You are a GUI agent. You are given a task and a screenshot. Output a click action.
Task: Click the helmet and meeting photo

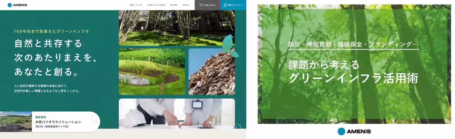pos(177,113)
